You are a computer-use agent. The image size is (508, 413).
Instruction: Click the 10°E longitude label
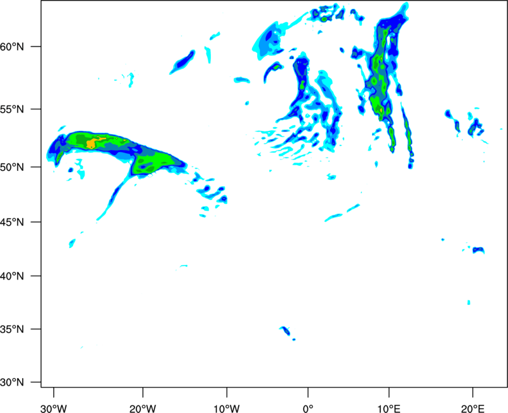pyautogui.click(x=389, y=409)
